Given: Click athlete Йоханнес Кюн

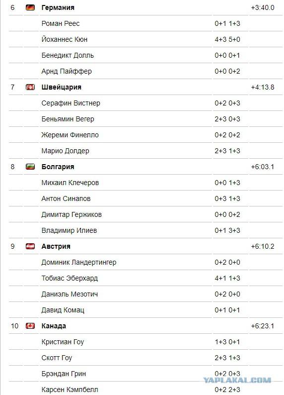Looking at the screenshot, I should tap(65, 39).
